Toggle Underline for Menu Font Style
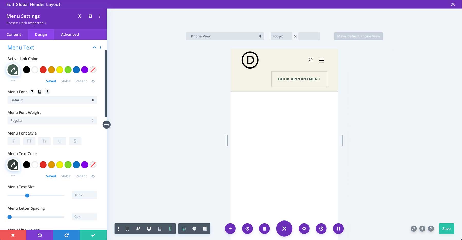The width and height of the screenshot is (462, 240). (60, 141)
